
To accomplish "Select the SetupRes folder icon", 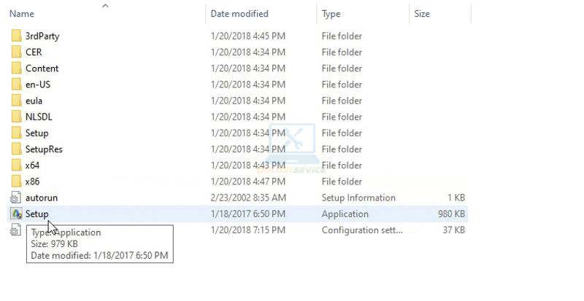I will click(16, 149).
